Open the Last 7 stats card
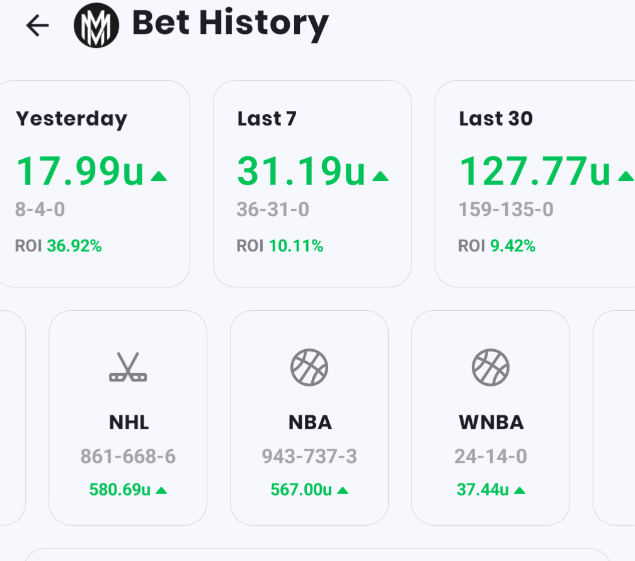 (312, 183)
